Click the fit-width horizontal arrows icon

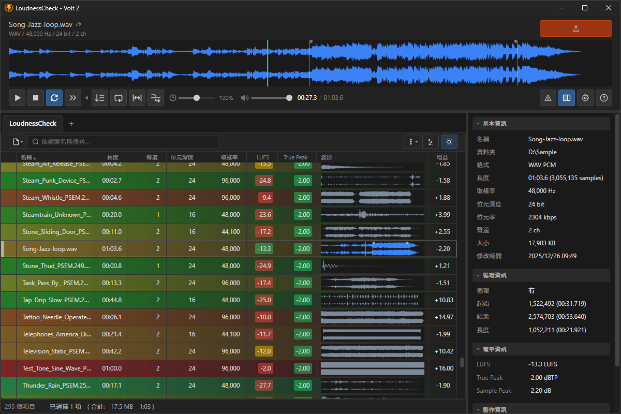click(137, 97)
